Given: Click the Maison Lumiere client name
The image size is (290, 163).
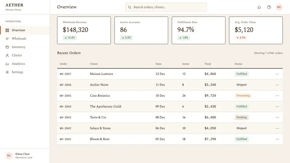Looking at the screenshot, I should [101, 74].
